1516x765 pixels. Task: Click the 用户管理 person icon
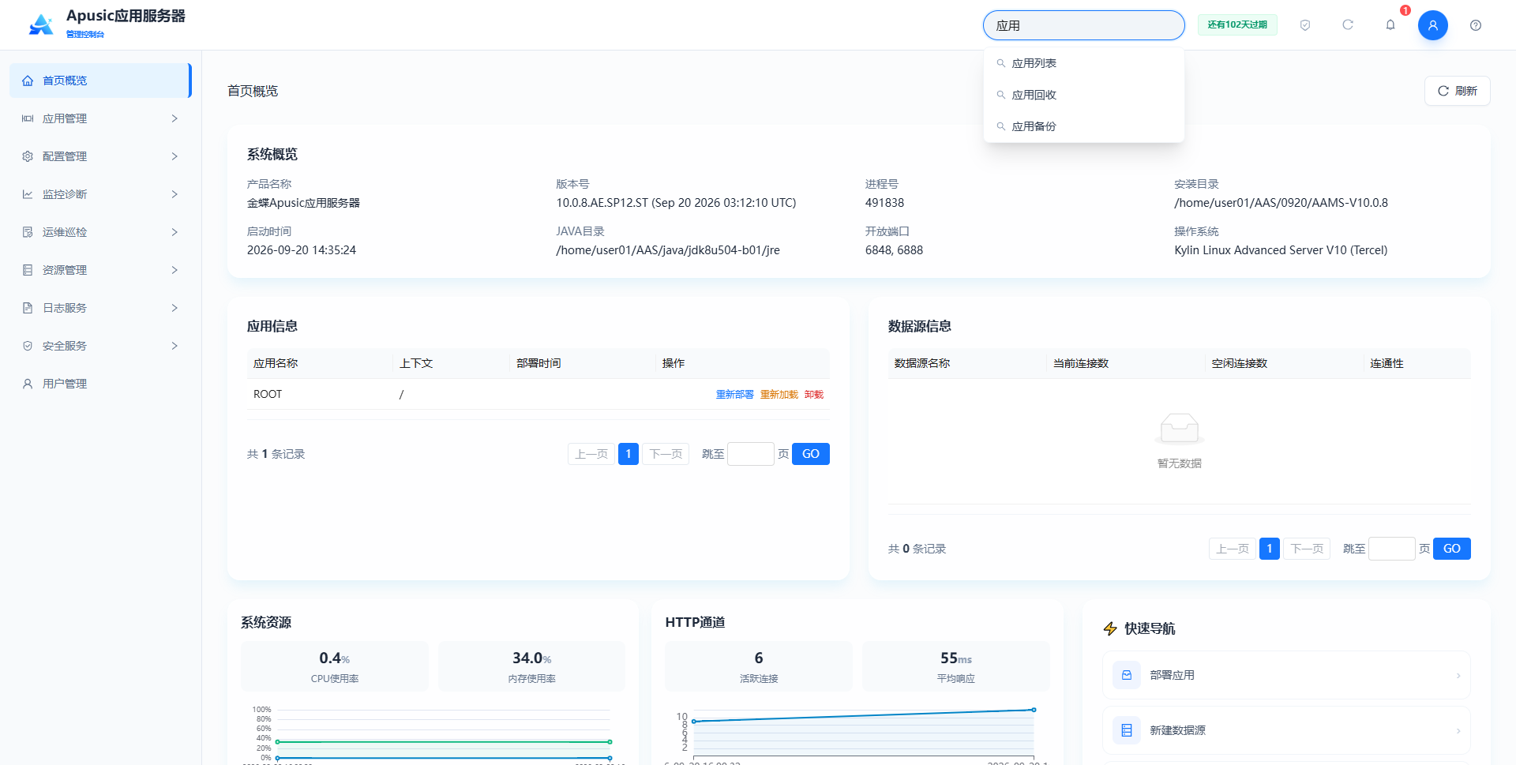pos(28,384)
